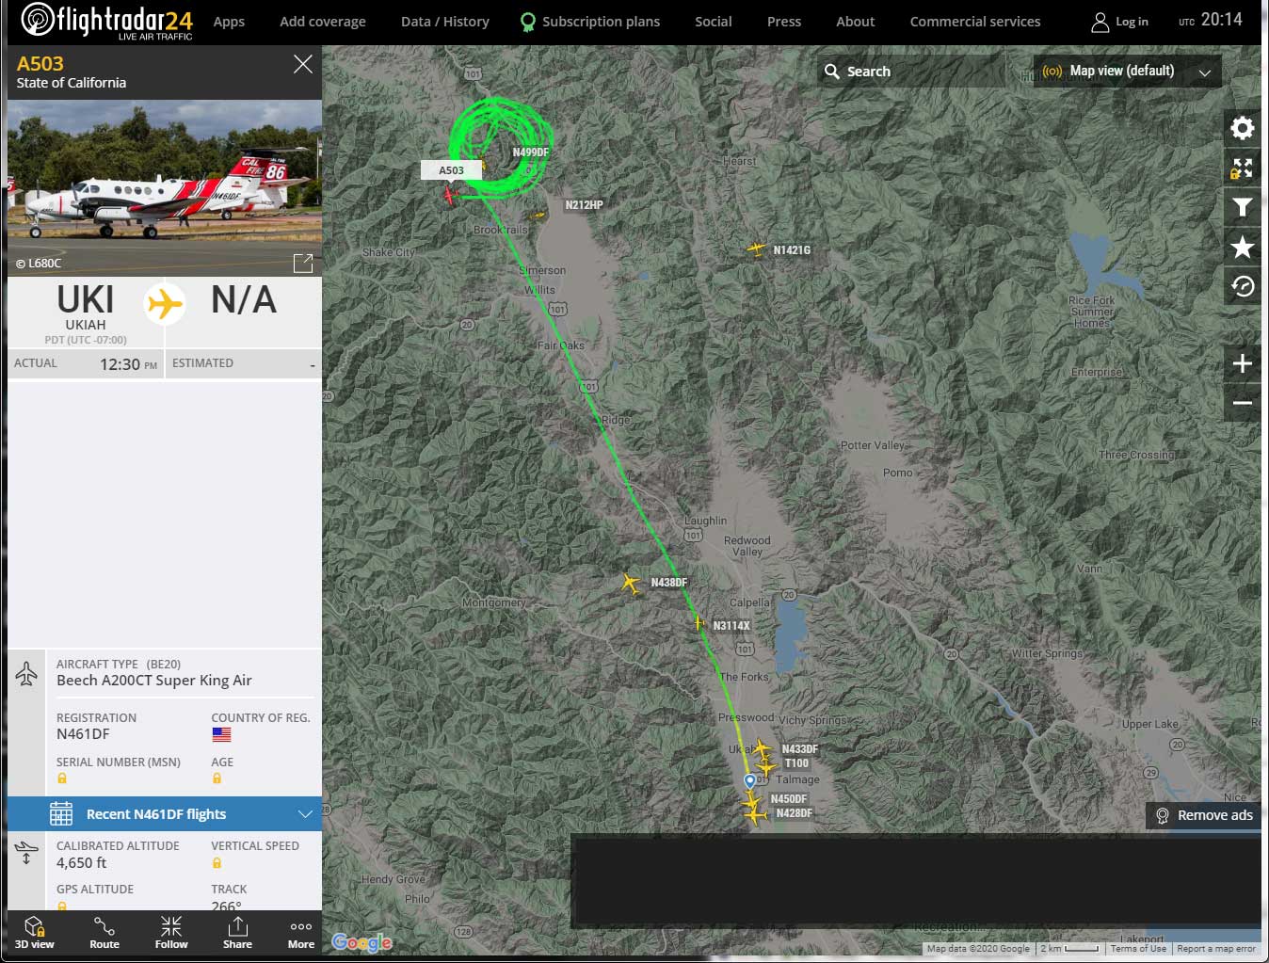
Task: Zoom in on the map with plus
Action: (x=1242, y=364)
